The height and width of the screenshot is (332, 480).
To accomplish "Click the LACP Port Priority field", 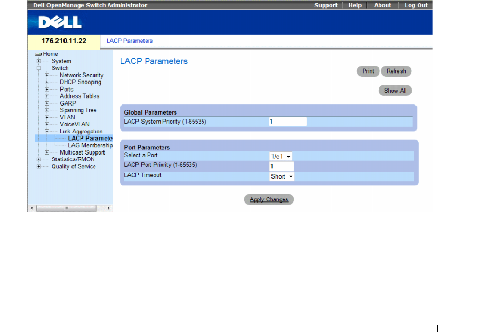I will pos(282,166).
